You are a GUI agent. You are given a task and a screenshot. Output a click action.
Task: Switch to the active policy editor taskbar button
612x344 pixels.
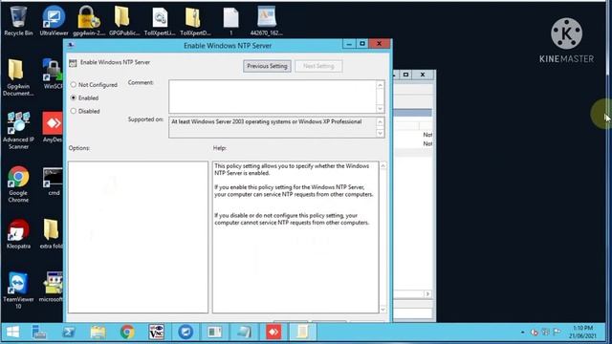[302, 332]
